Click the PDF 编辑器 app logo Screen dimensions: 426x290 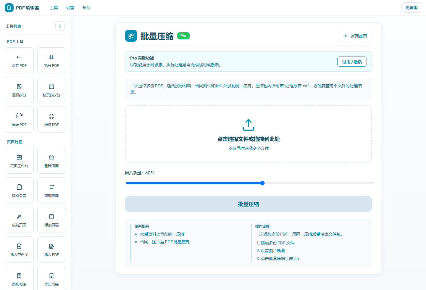(9, 8)
